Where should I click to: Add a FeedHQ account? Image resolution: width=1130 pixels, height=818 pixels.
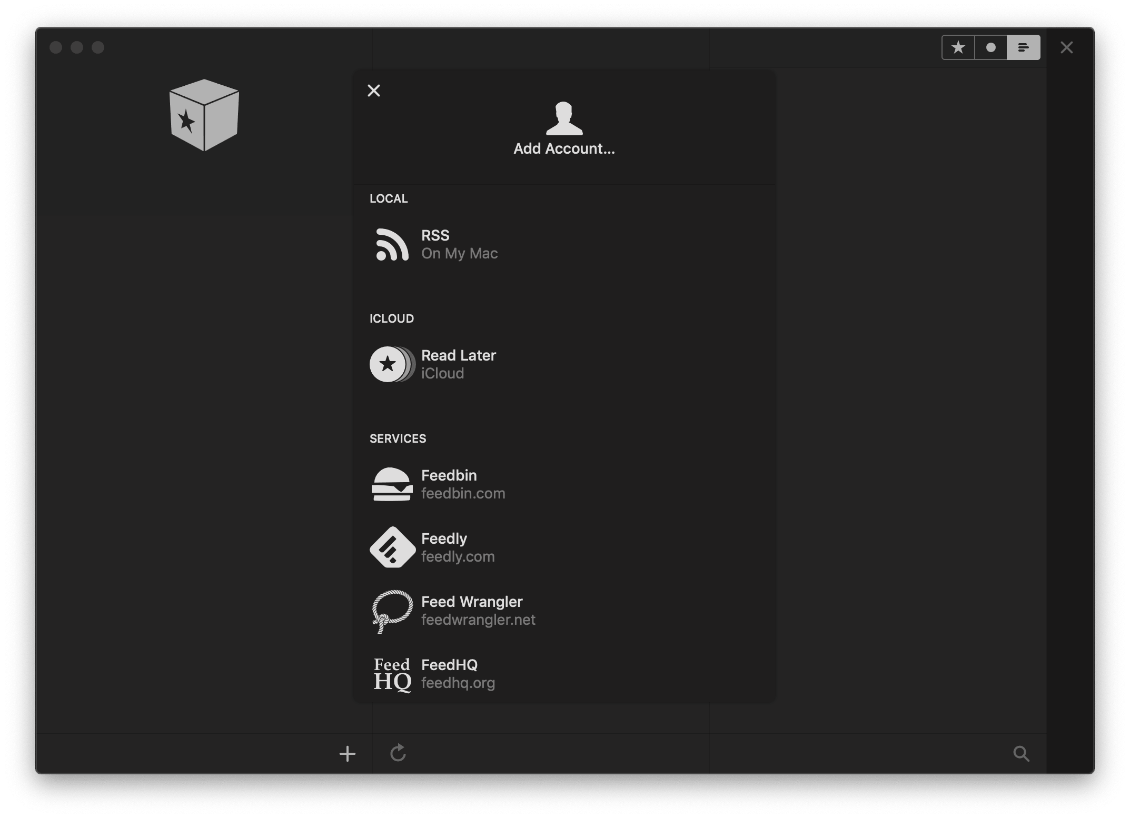tap(564, 674)
